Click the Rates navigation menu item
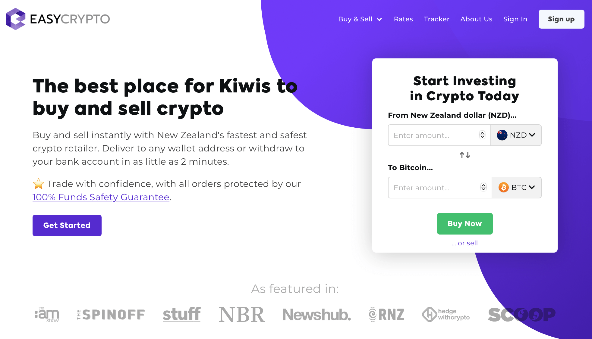Screen dimensions: 592x339 click(x=403, y=19)
